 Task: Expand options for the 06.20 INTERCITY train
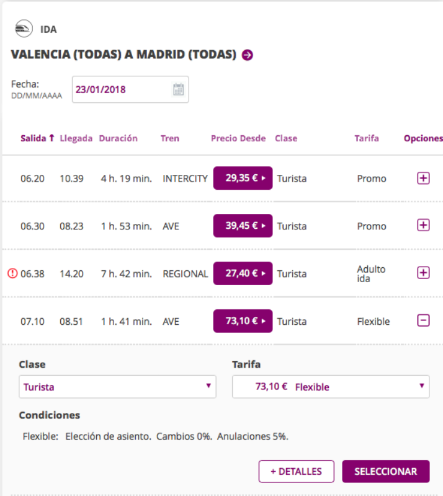click(423, 179)
